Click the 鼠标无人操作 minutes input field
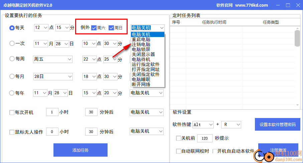This screenshot has width=303, height=163. [x=91, y=132]
